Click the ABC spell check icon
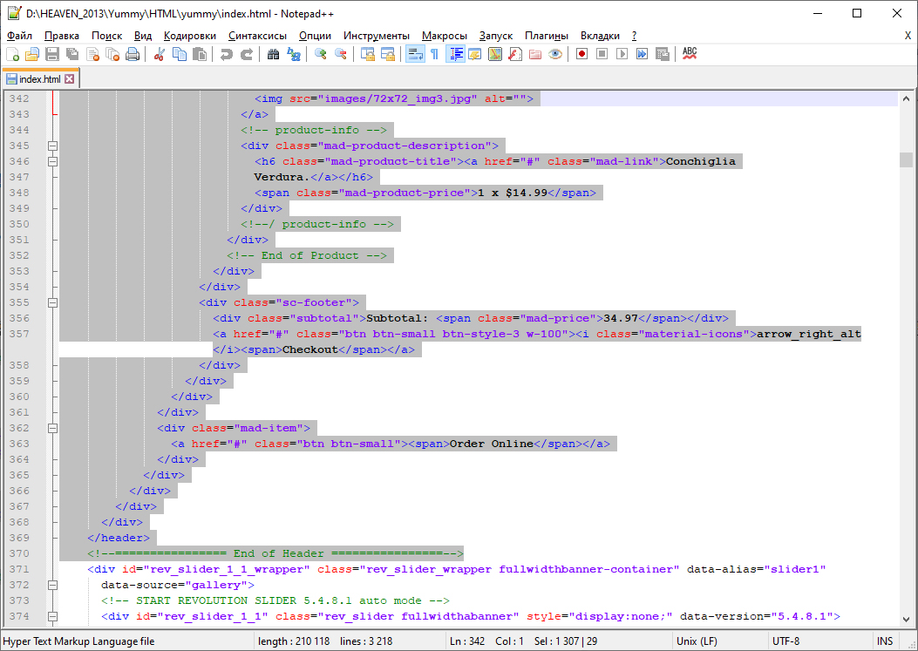Screen dimensions: 918x651 [690, 54]
